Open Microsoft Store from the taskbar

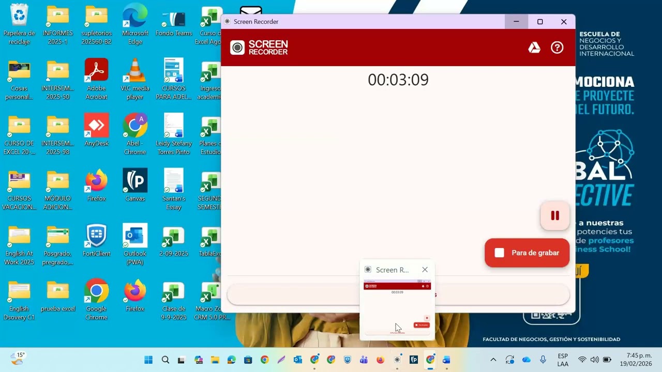(x=248, y=360)
